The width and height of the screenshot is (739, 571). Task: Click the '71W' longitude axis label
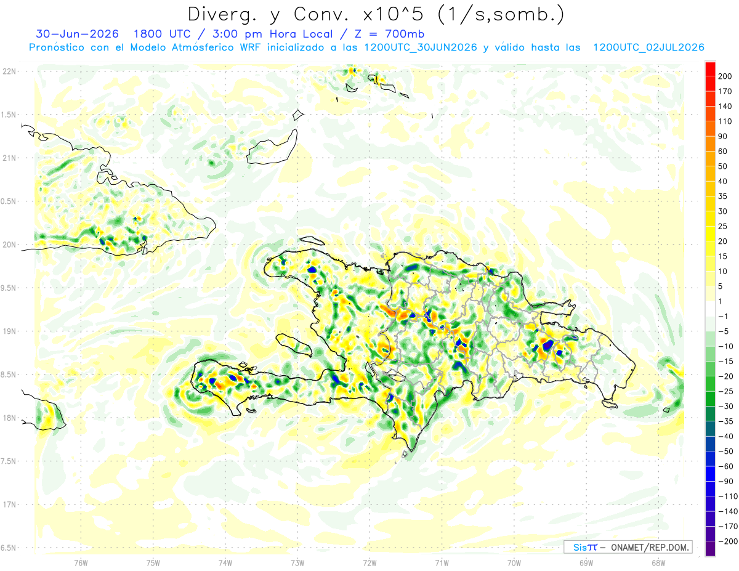442,562
